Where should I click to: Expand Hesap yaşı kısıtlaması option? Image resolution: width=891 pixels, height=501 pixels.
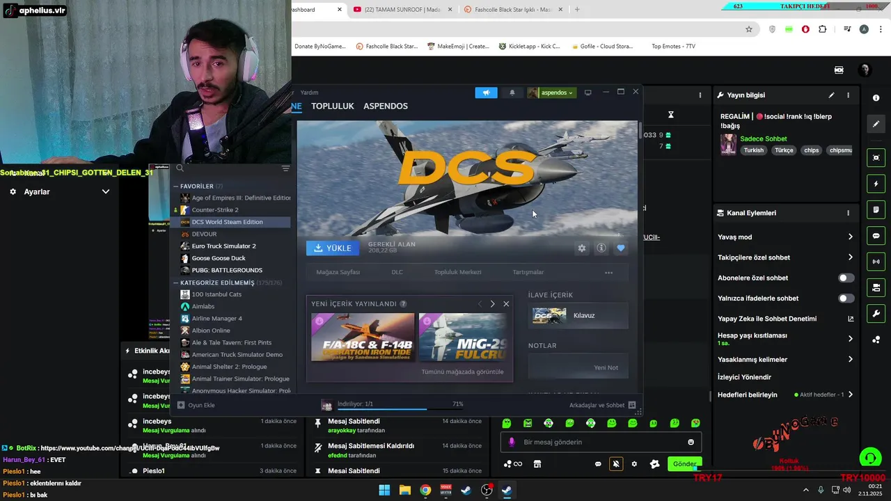(x=785, y=339)
